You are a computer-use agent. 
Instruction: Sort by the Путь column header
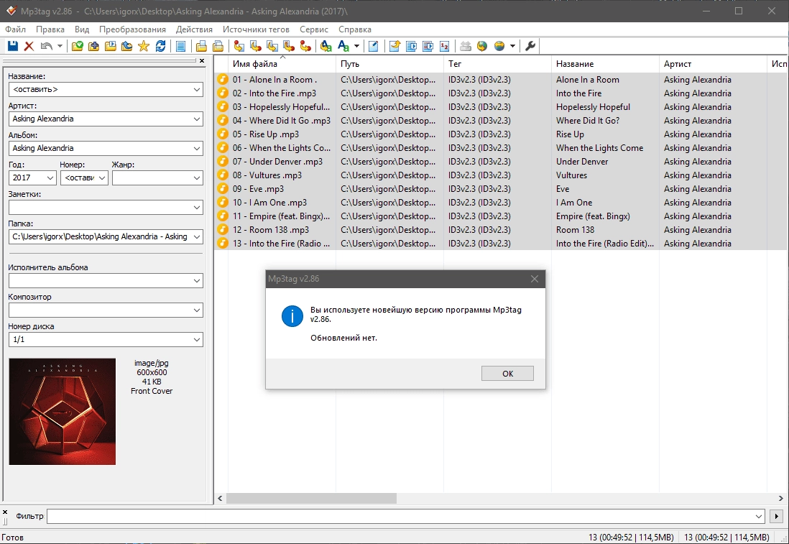tap(389, 64)
